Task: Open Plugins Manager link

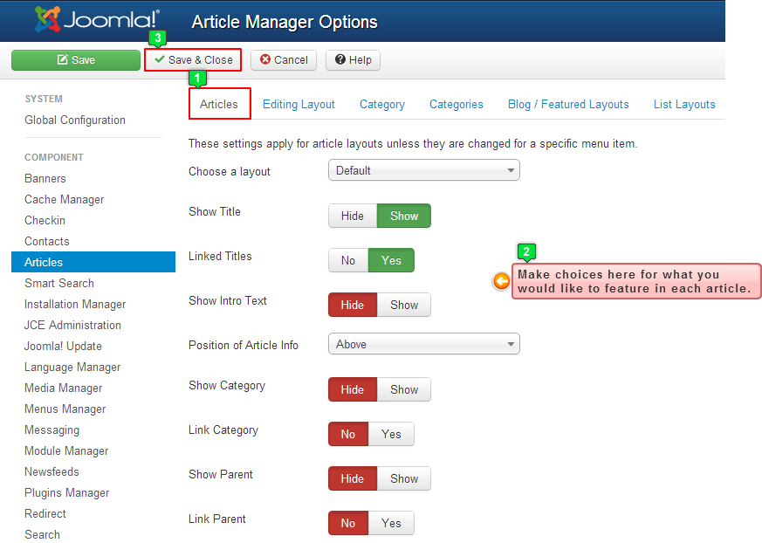Action: click(x=67, y=493)
